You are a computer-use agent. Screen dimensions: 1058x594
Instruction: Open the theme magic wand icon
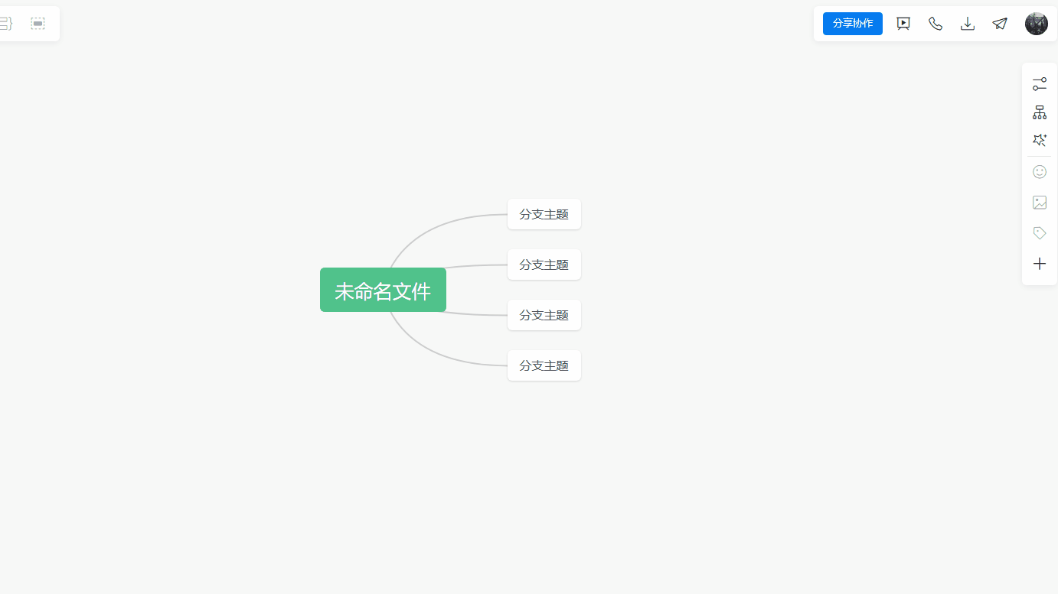click(x=1039, y=141)
